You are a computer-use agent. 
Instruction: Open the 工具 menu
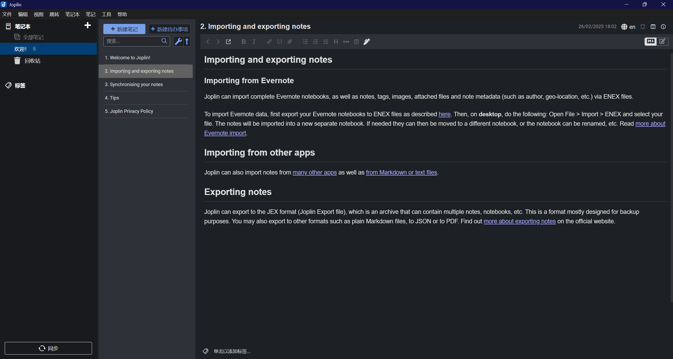106,14
